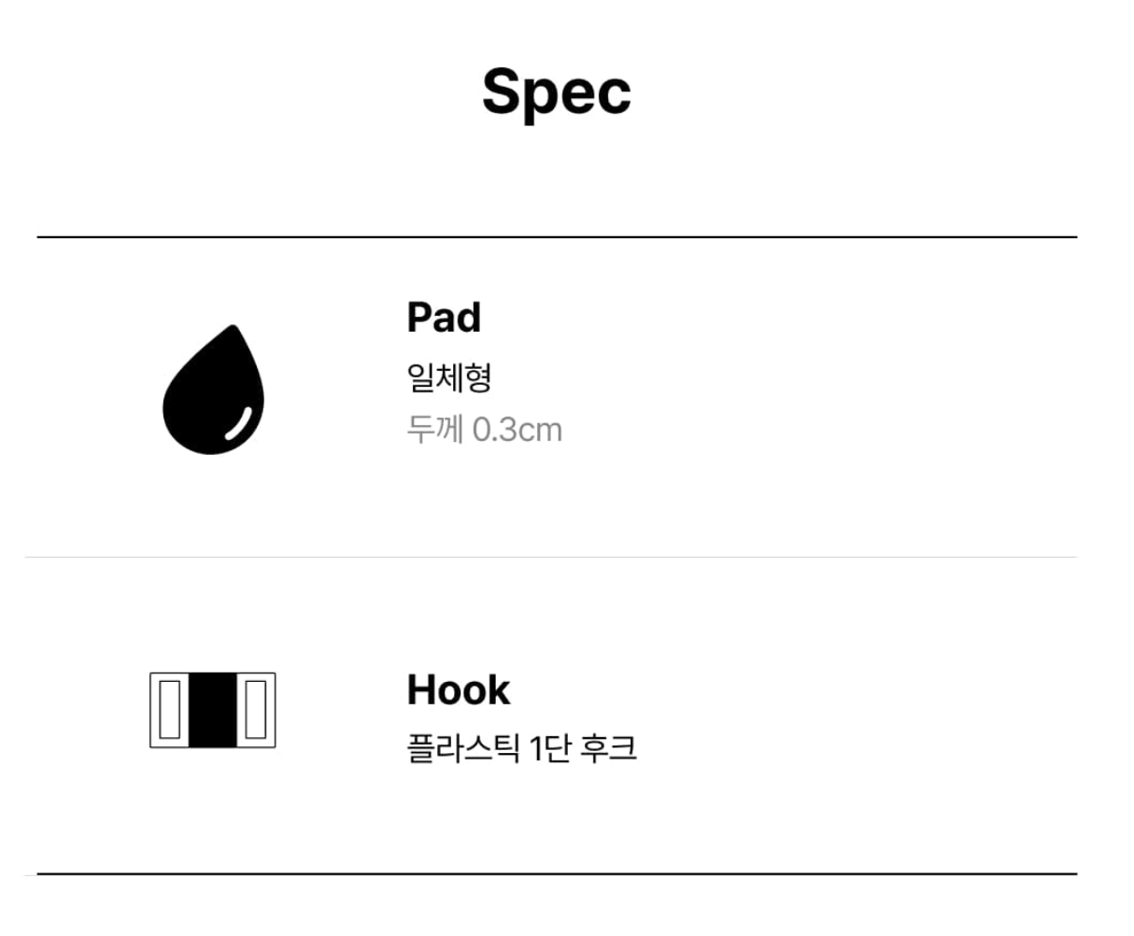Click the black center of the hook icon
1134x936 pixels.
point(213,710)
